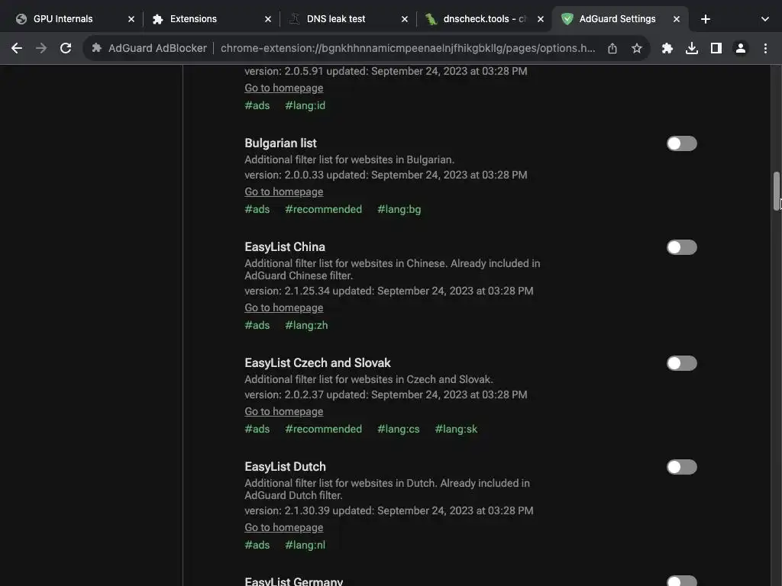Enable the EasyList Germany filter

click(x=682, y=581)
